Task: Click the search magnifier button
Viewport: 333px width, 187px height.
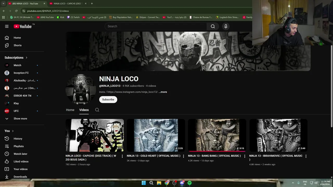Action: 213,26
